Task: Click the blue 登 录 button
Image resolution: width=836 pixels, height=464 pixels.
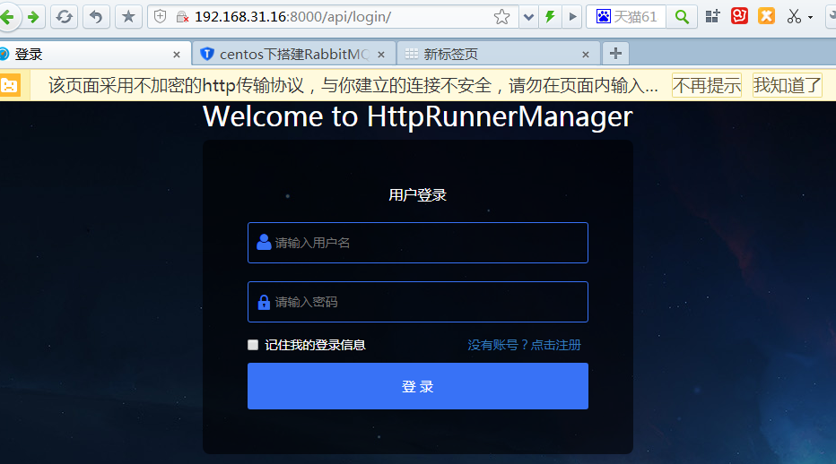Action: point(418,386)
